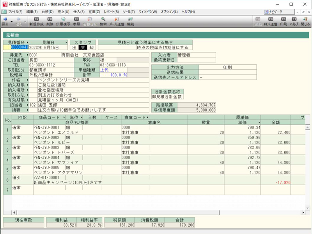
Task: Open the ファイル(F) menu
Action: point(15,12)
